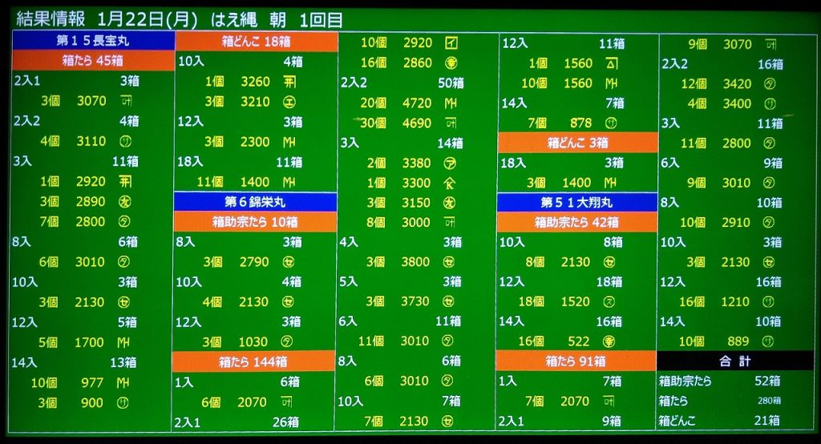
Task: Click the circled mark next to 522
Action: [611, 341]
